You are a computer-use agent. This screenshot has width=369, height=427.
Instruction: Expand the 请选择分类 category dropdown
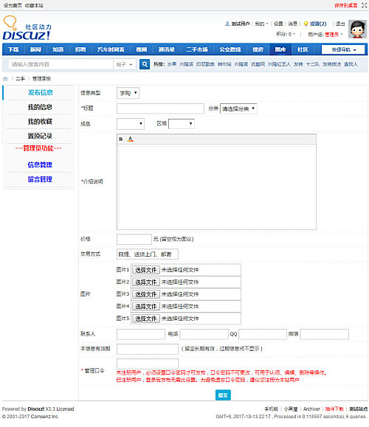point(238,108)
